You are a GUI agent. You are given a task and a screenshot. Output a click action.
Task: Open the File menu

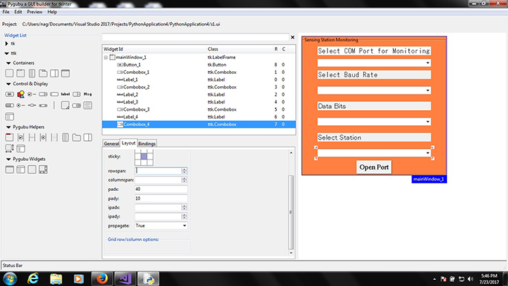click(6, 12)
